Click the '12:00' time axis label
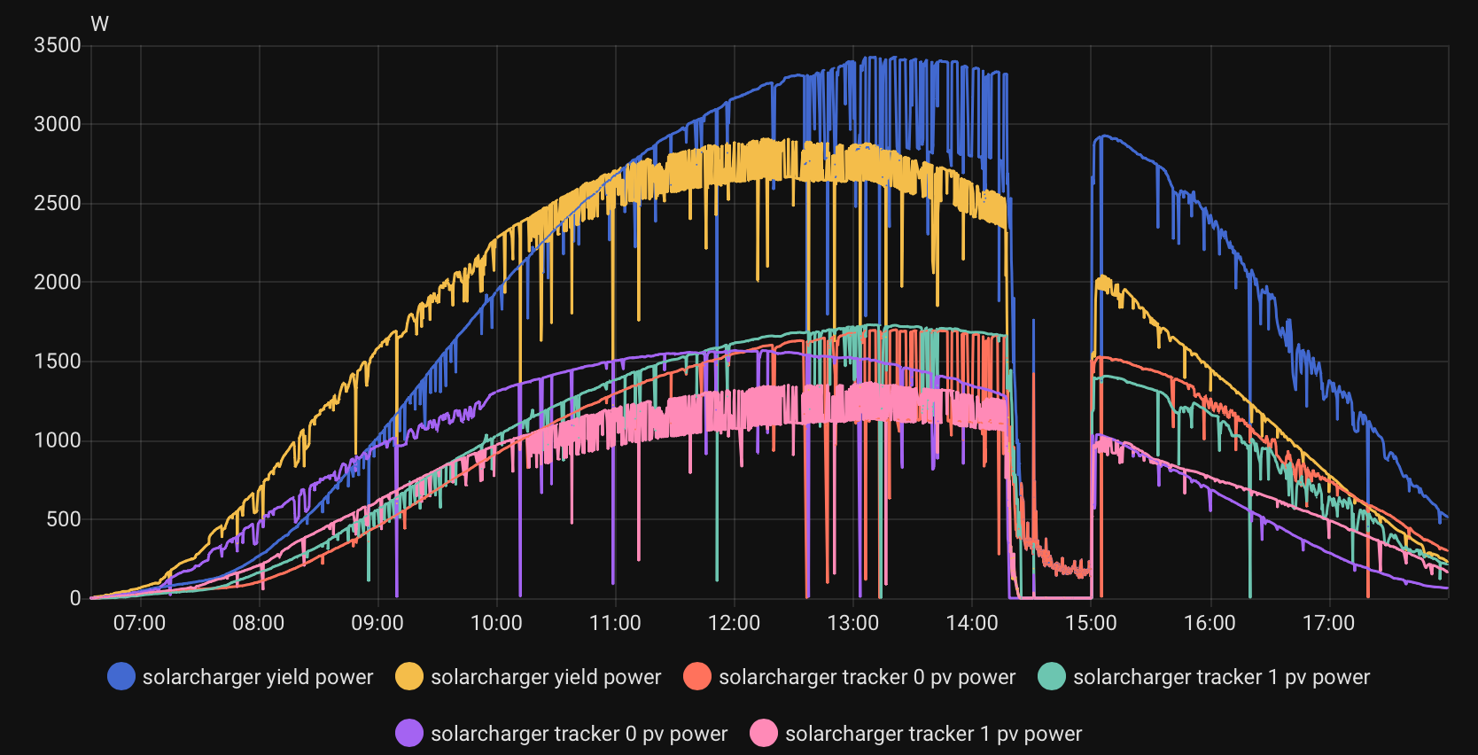The width and height of the screenshot is (1478, 755). 735,623
